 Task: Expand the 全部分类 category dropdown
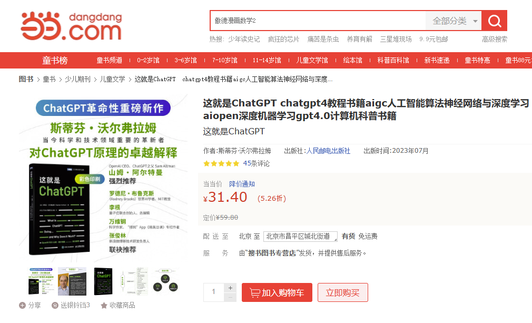click(x=454, y=21)
